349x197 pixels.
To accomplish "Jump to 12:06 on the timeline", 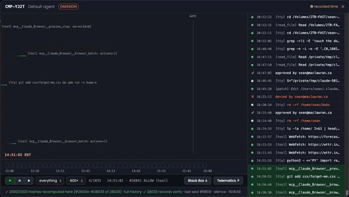I will point(9,171).
